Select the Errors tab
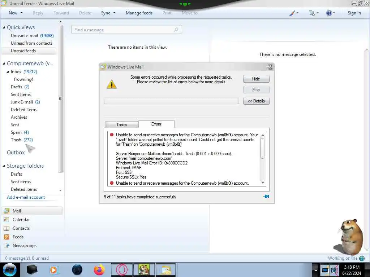Image resolution: width=370 pixels, height=277 pixels. pyautogui.click(x=156, y=124)
